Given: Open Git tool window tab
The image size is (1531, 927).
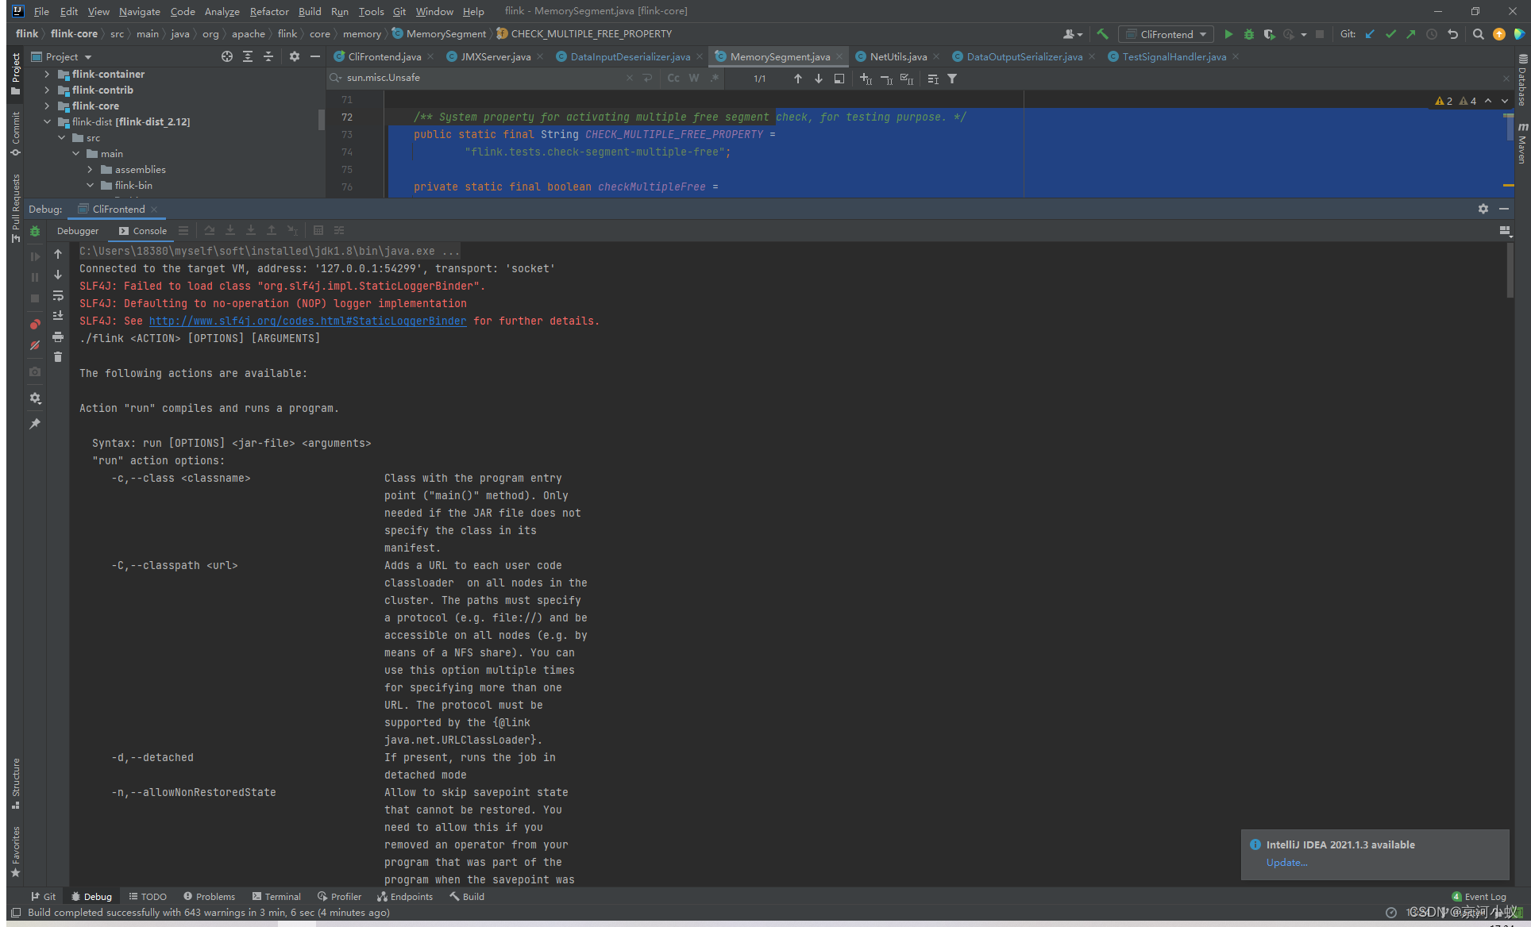Looking at the screenshot, I should click(x=44, y=897).
